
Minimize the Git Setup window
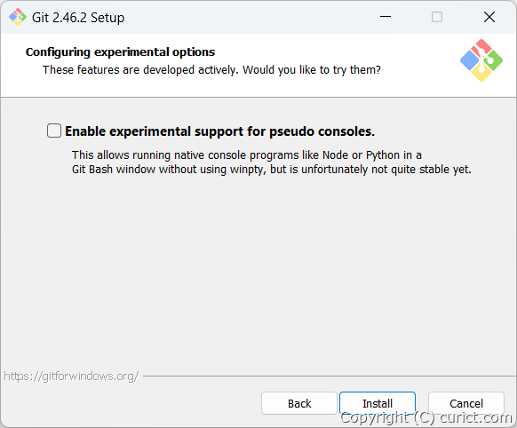386,17
